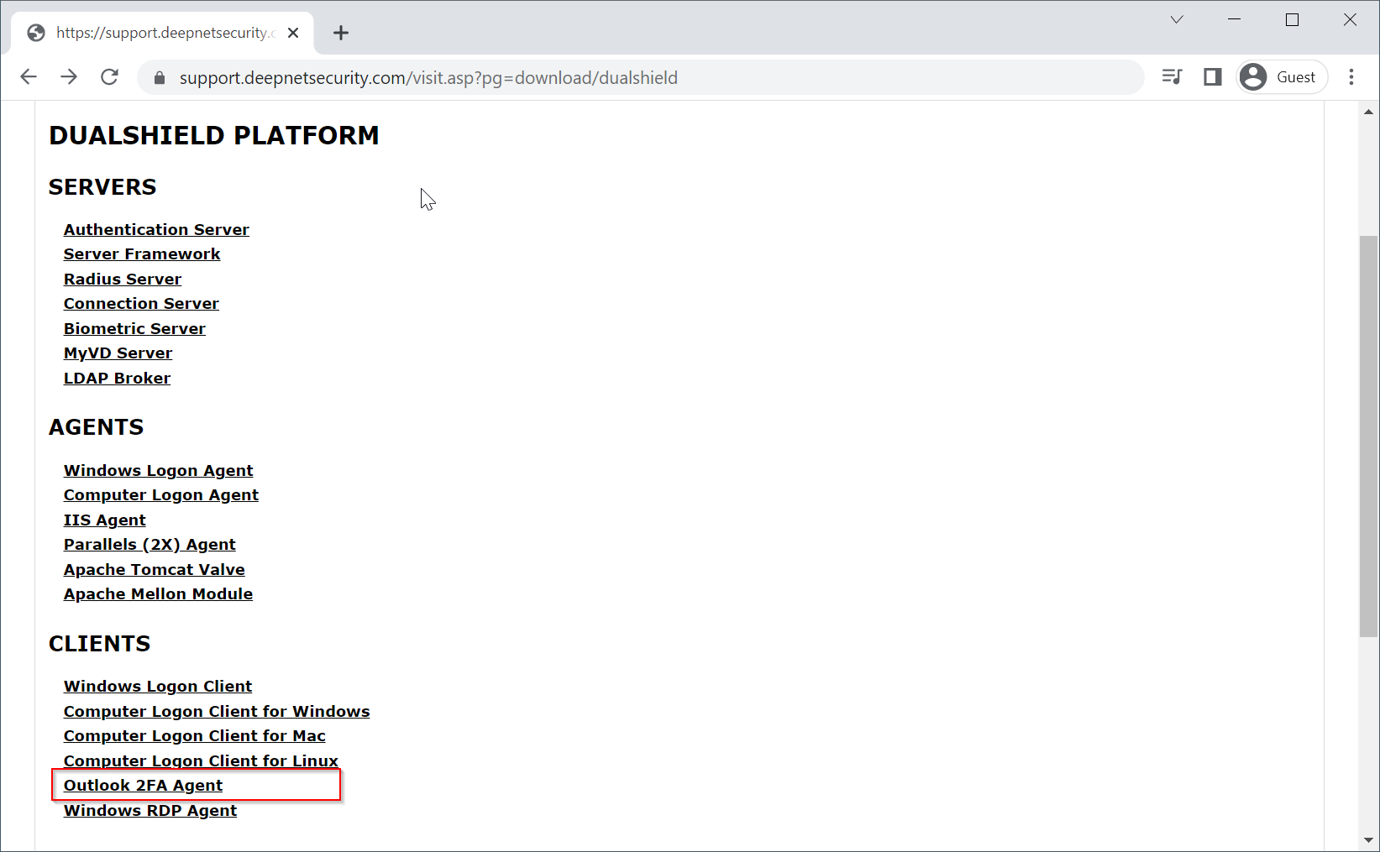The height and width of the screenshot is (852, 1380).
Task: Open the Windows Logon Agent link
Action: pyautogui.click(x=158, y=470)
